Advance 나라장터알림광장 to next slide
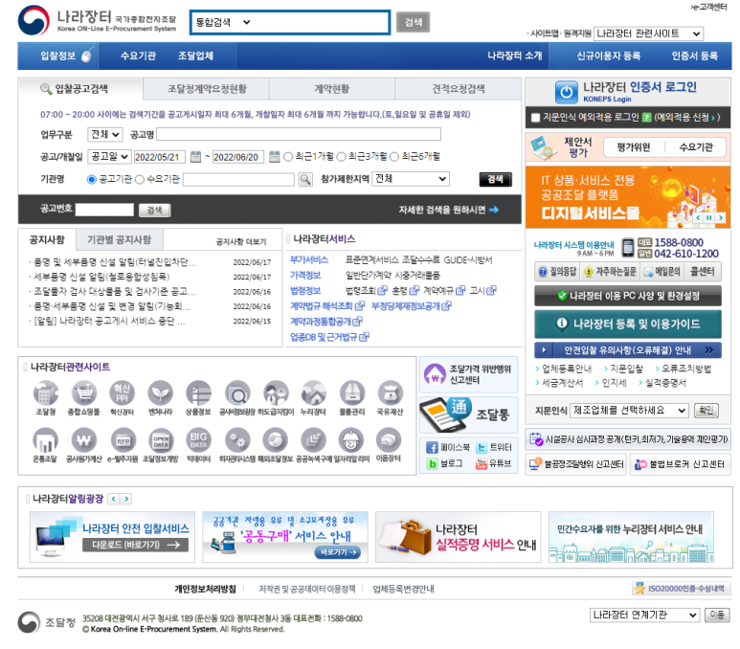The image size is (740, 649). [x=126, y=499]
